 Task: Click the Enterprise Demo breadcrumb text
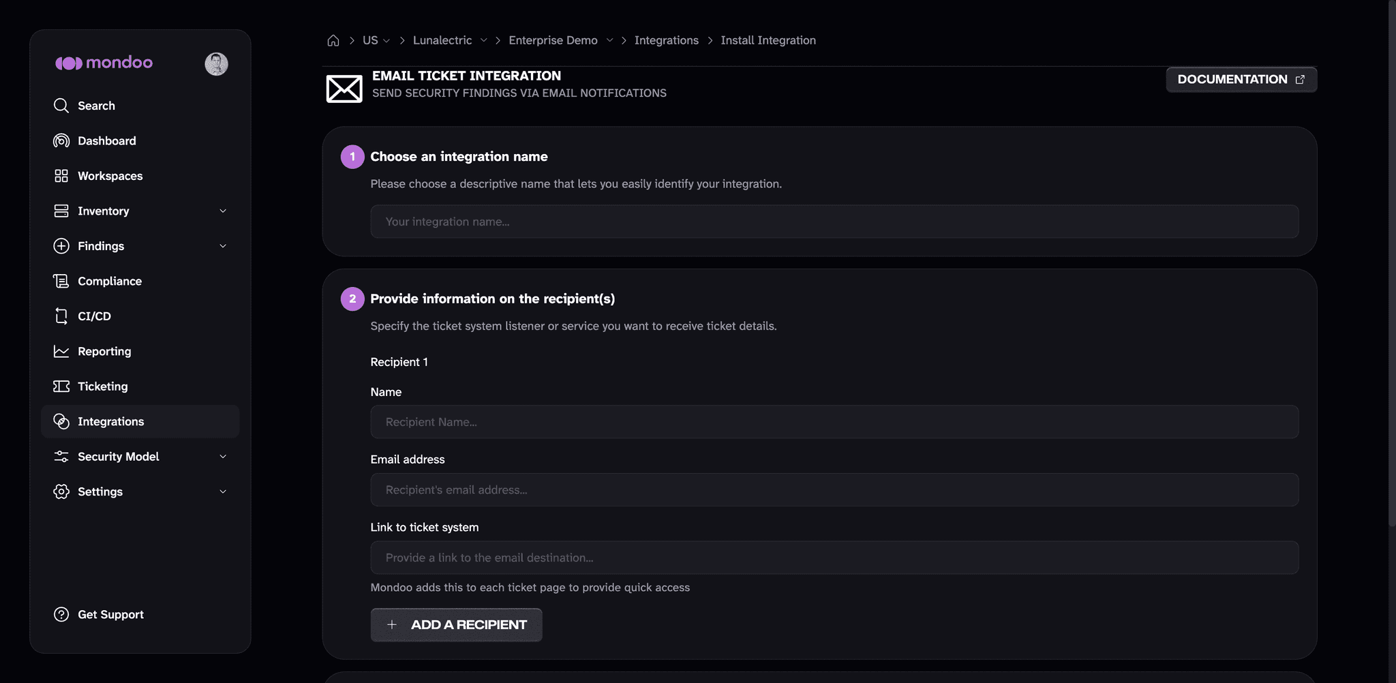coord(553,40)
